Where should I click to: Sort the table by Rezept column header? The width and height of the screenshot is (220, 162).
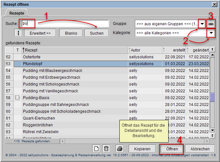click(74, 50)
